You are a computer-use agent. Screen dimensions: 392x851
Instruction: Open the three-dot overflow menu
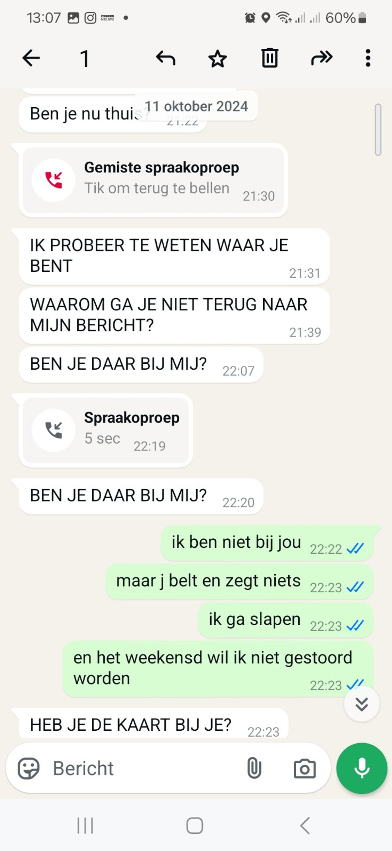coord(368,58)
